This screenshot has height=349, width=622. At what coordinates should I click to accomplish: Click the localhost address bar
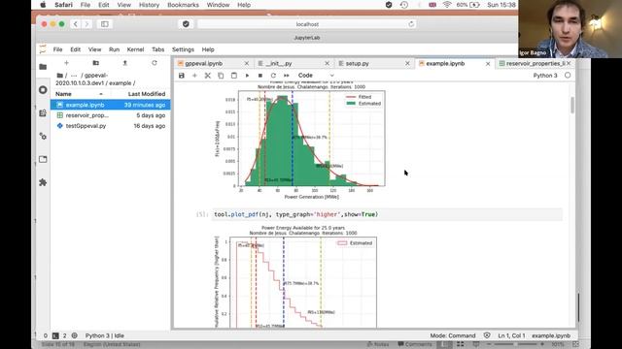point(307,24)
